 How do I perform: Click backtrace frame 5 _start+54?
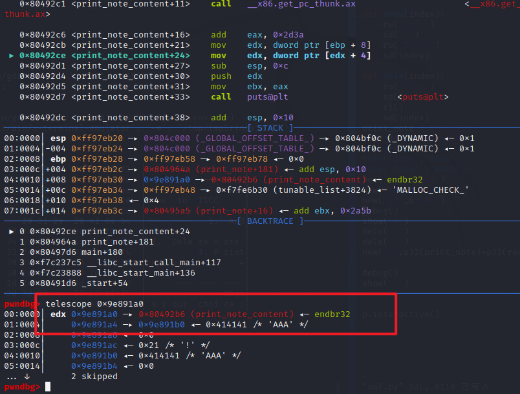point(74,283)
